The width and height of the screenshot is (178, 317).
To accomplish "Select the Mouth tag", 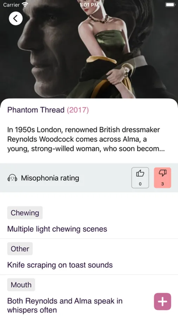I will pos(21,285).
